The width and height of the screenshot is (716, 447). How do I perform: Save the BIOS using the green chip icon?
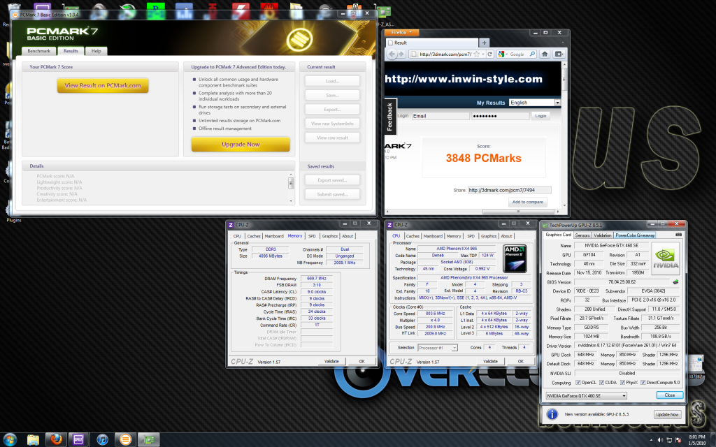tap(676, 281)
